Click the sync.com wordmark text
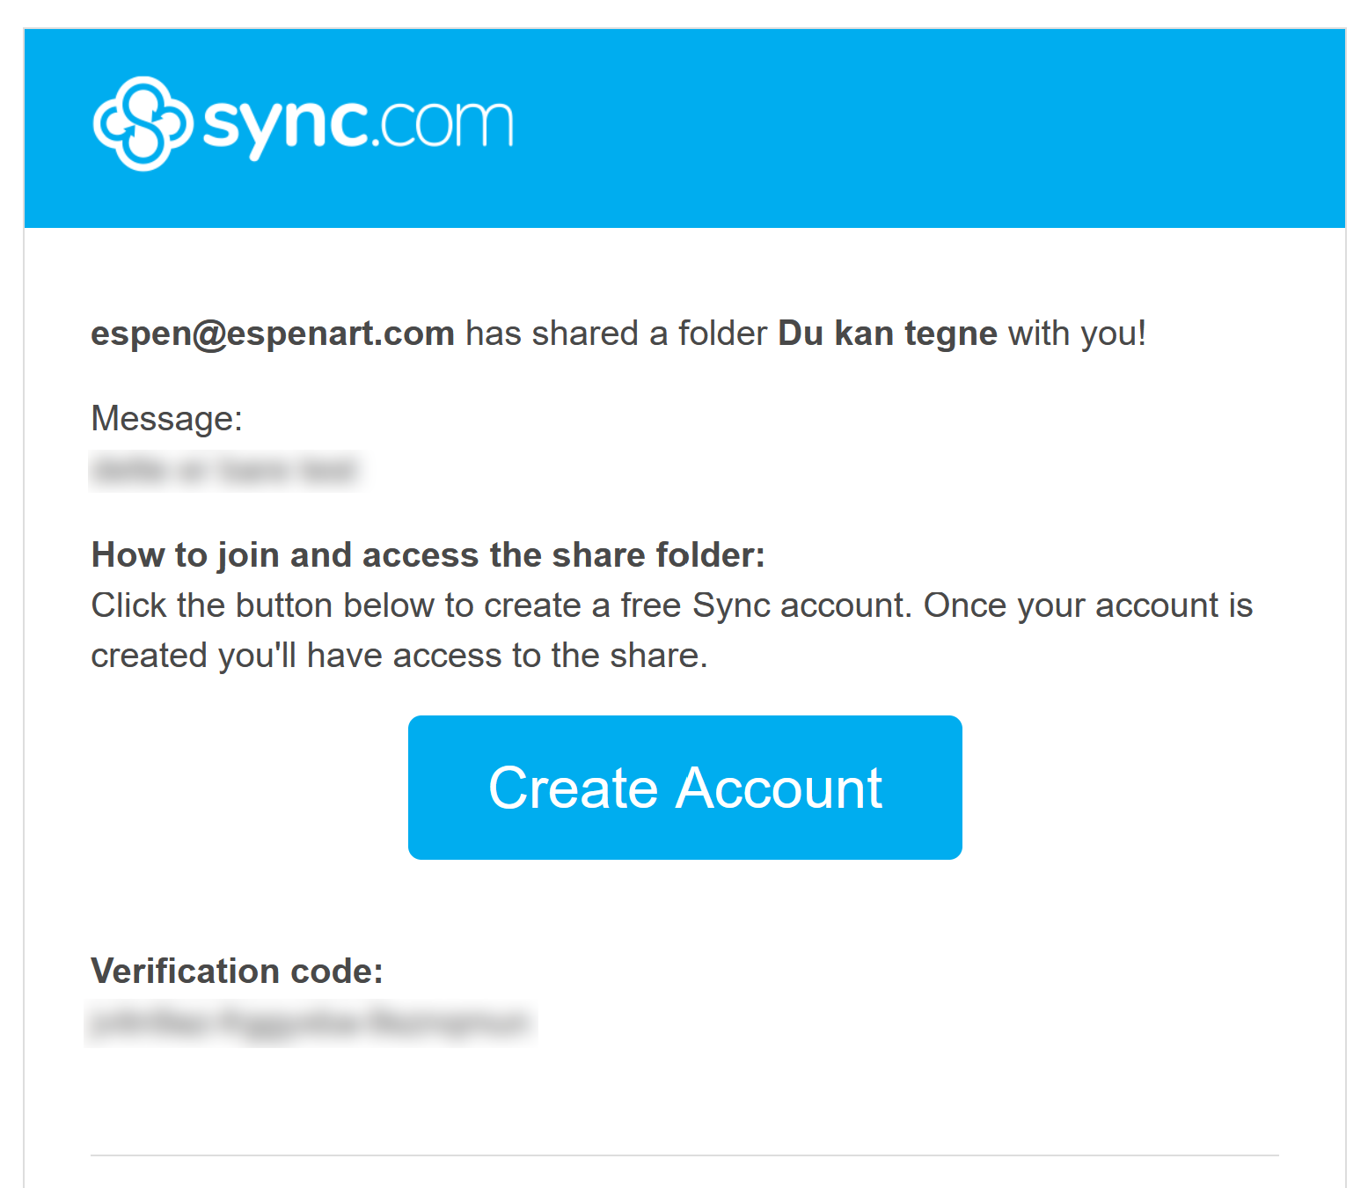The width and height of the screenshot is (1368, 1188). pyautogui.click(x=358, y=128)
